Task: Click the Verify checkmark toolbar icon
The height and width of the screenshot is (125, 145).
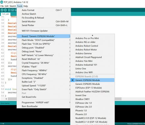Action: (2, 10)
